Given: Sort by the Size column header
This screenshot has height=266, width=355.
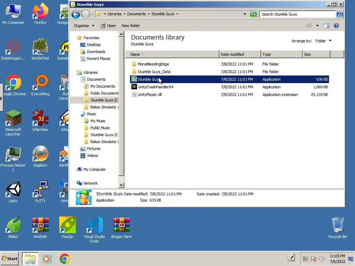Looking at the screenshot, I should point(316,54).
